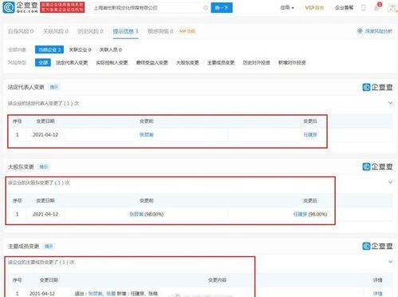The image size is (398, 297).
Task: Clear the search box with the X icon
Action: [205, 8]
